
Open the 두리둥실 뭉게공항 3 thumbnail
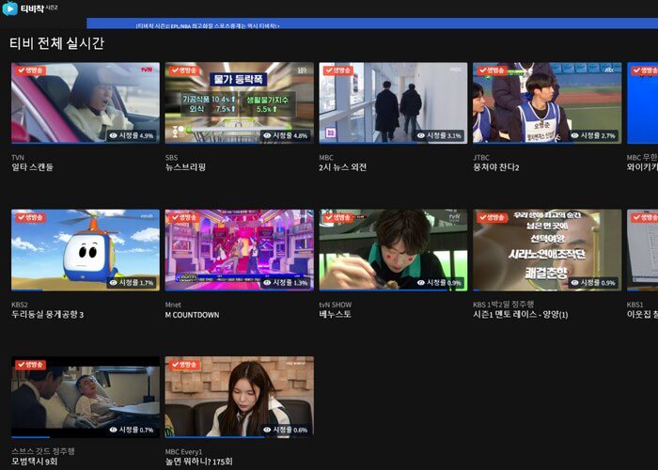pos(85,249)
